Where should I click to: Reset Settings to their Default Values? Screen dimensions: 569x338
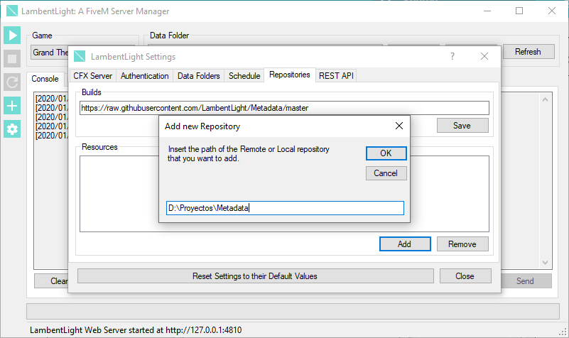(256, 276)
